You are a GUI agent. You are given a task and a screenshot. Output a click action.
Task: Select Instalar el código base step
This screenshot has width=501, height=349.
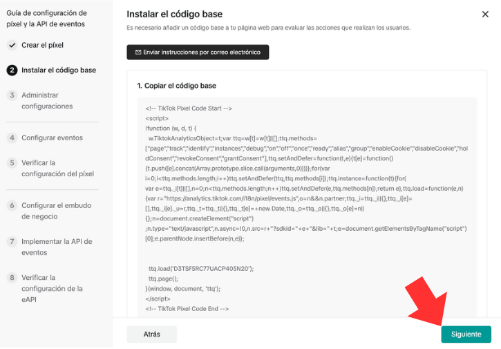(59, 70)
